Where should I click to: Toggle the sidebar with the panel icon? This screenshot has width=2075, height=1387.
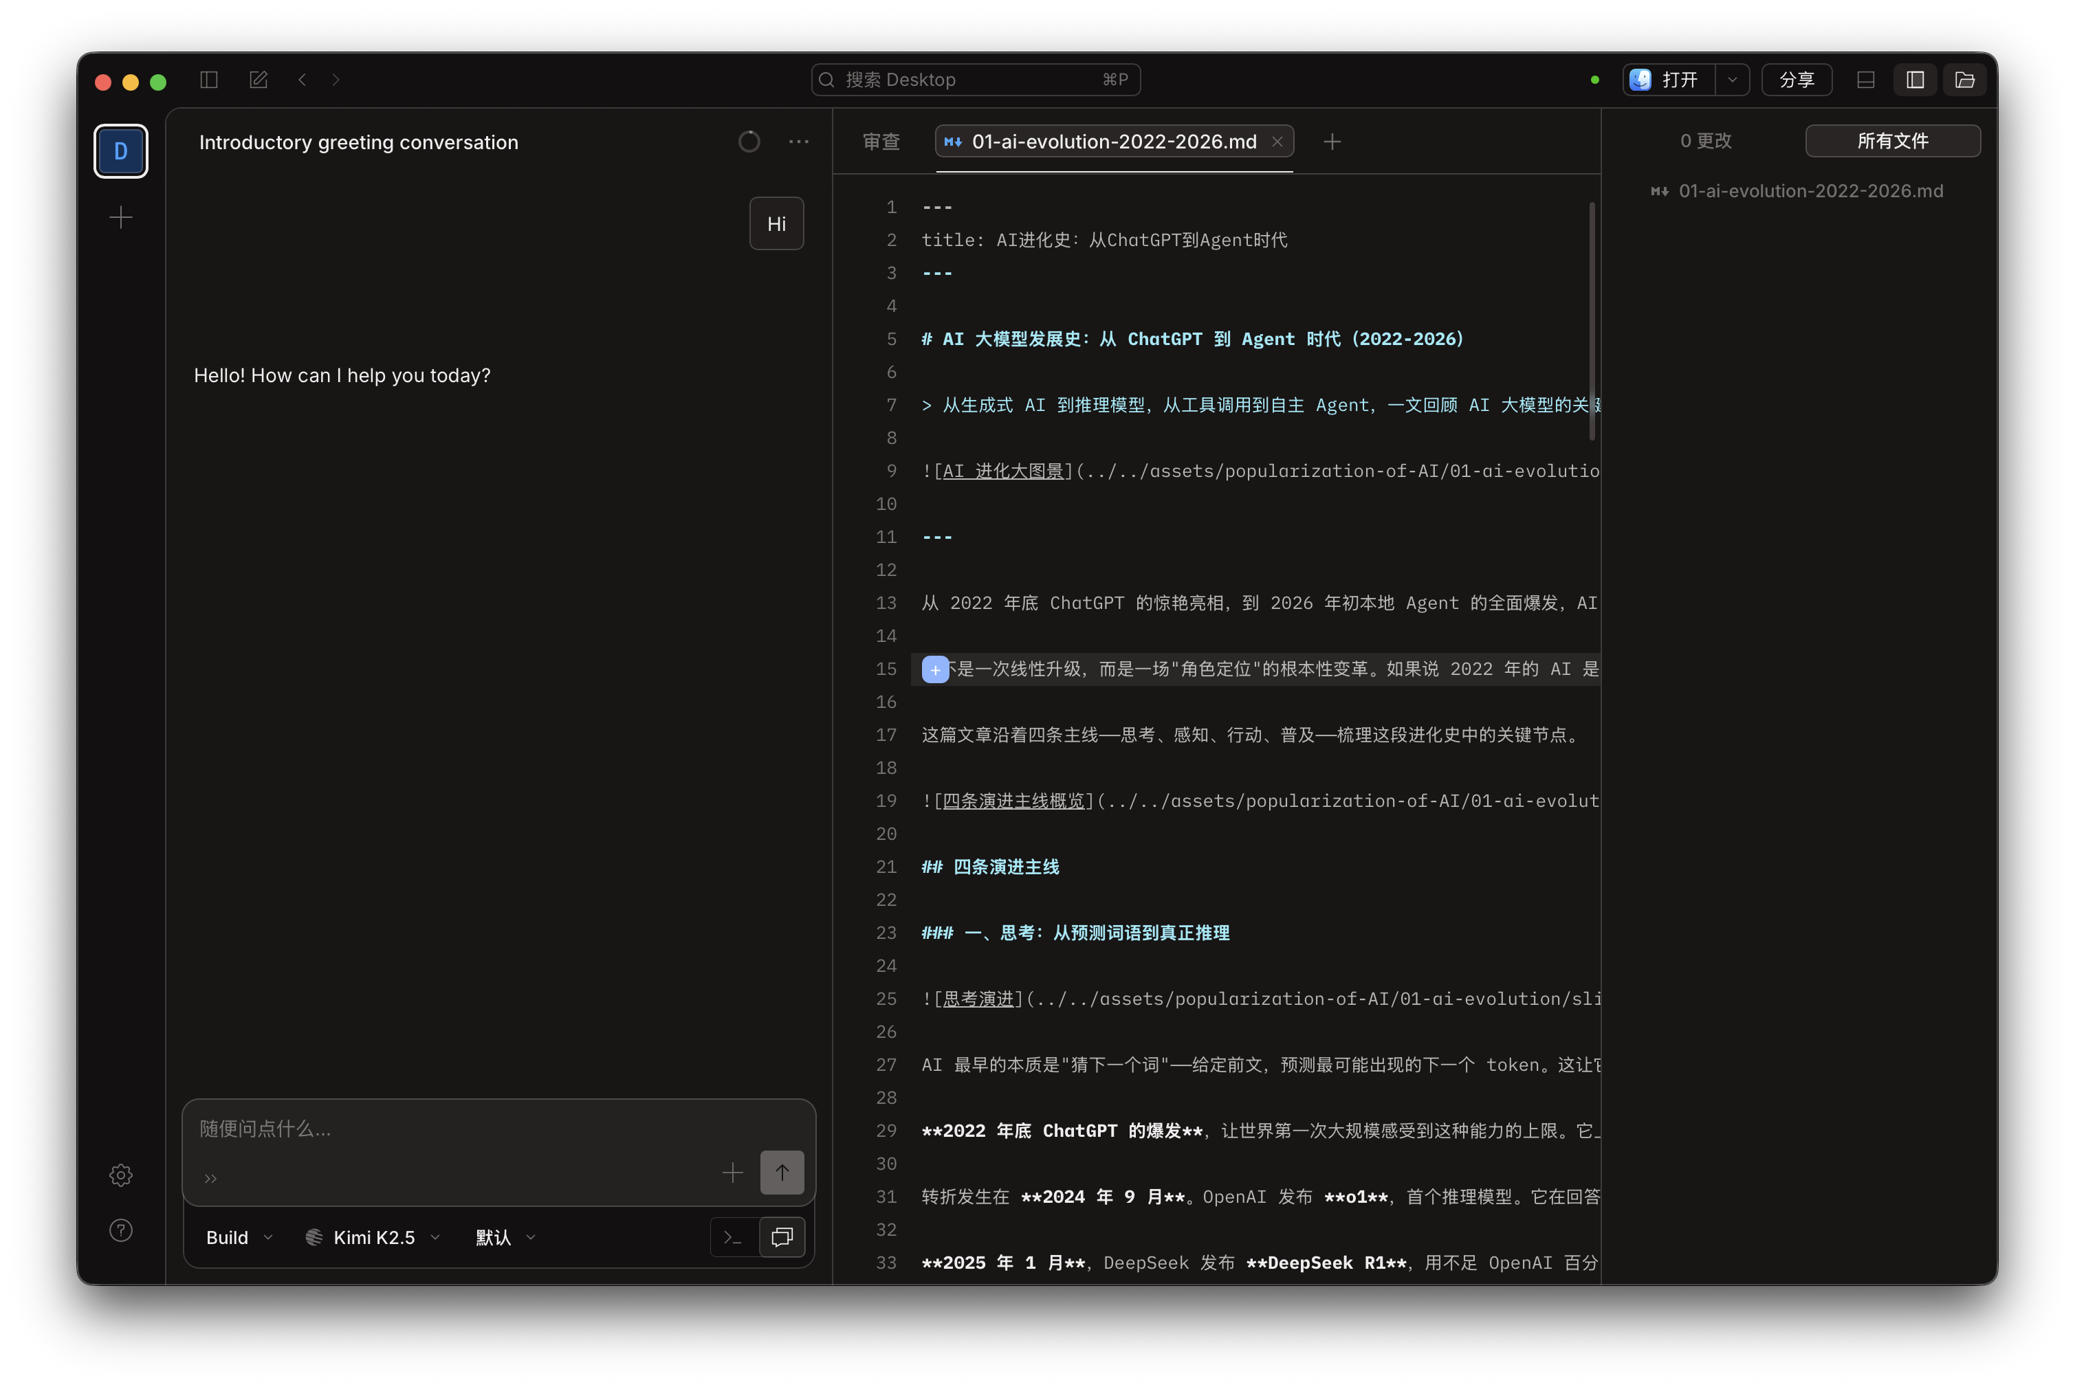click(209, 80)
